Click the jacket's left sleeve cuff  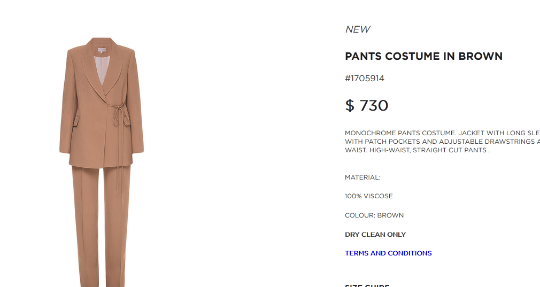[x=65, y=149]
